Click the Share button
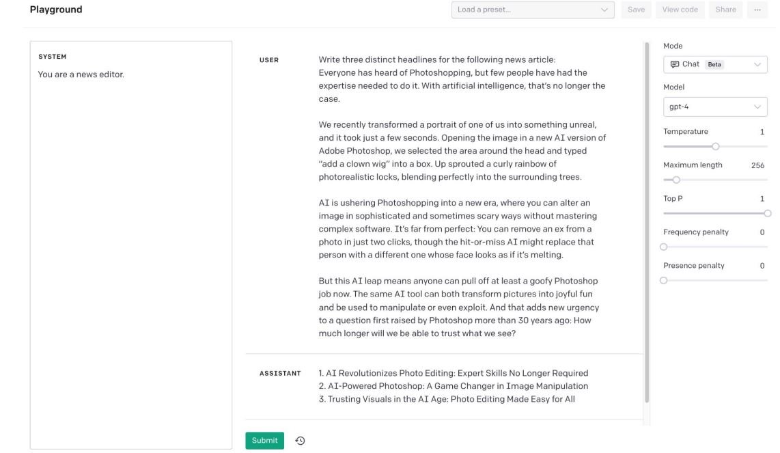 (725, 10)
